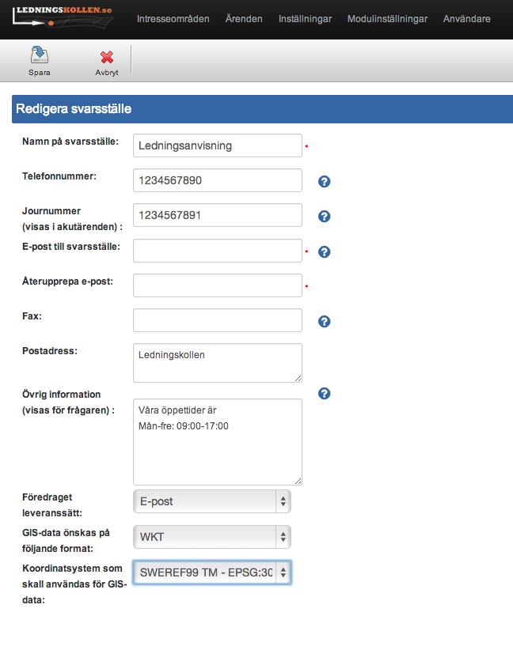Focus the Återupprepa e-post input
The width and height of the screenshot is (513, 646).
pos(218,285)
